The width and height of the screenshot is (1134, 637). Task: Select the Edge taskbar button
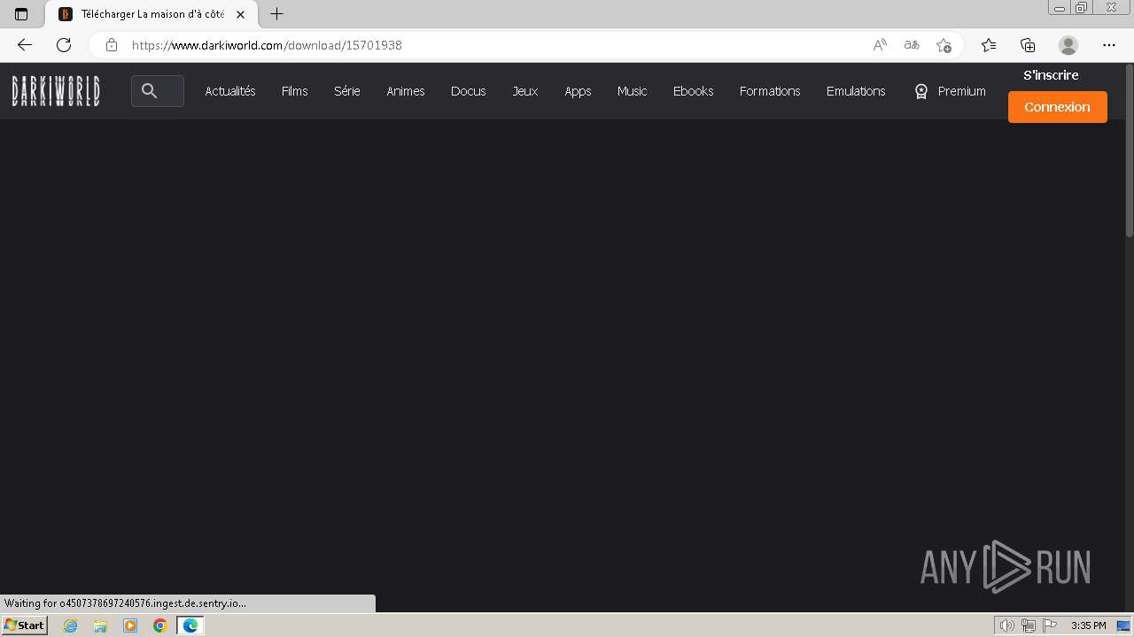[190, 625]
